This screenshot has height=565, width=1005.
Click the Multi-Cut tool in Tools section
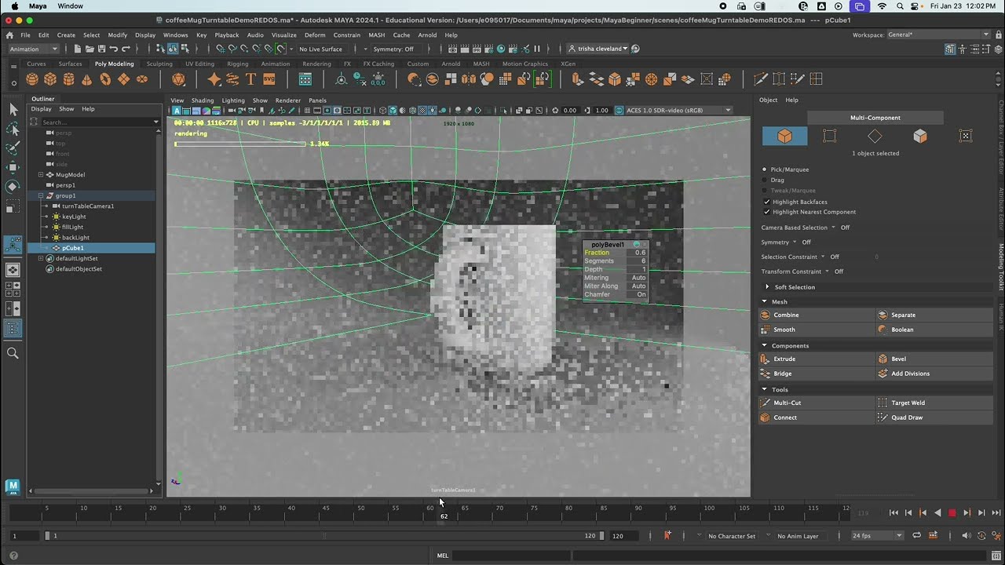pos(817,403)
